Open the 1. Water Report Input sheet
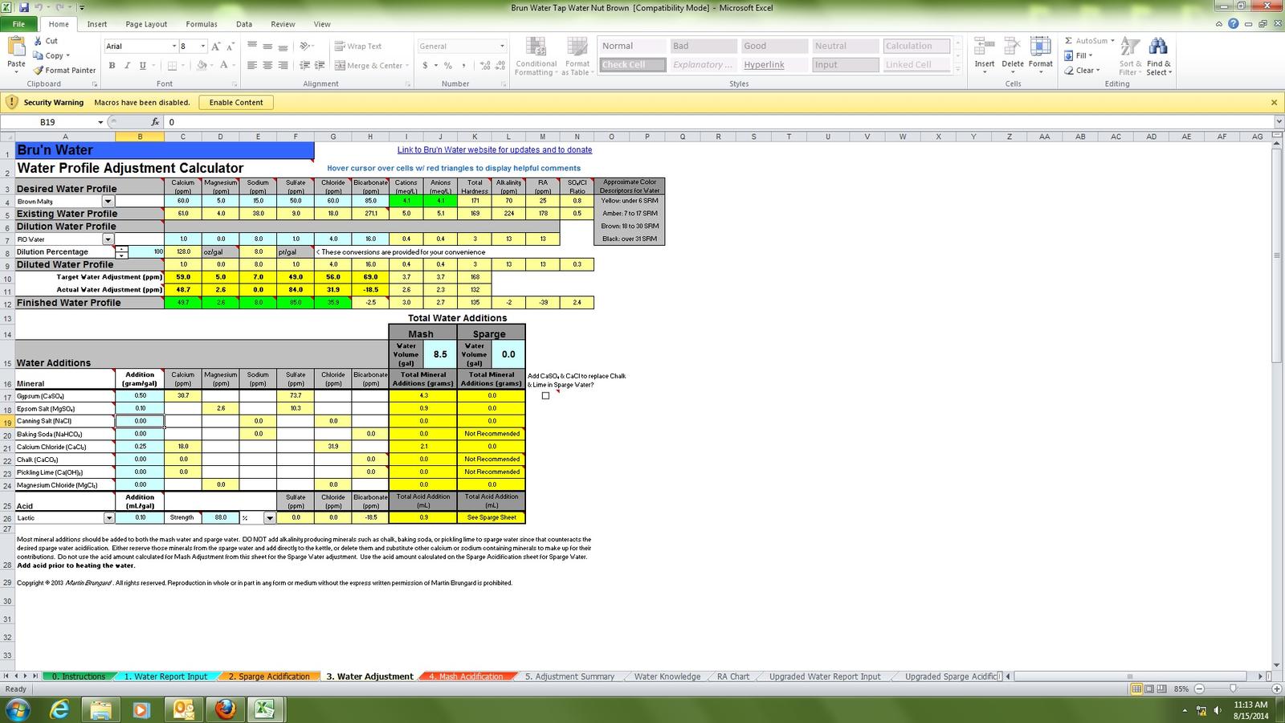1285x723 pixels. tap(166, 676)
